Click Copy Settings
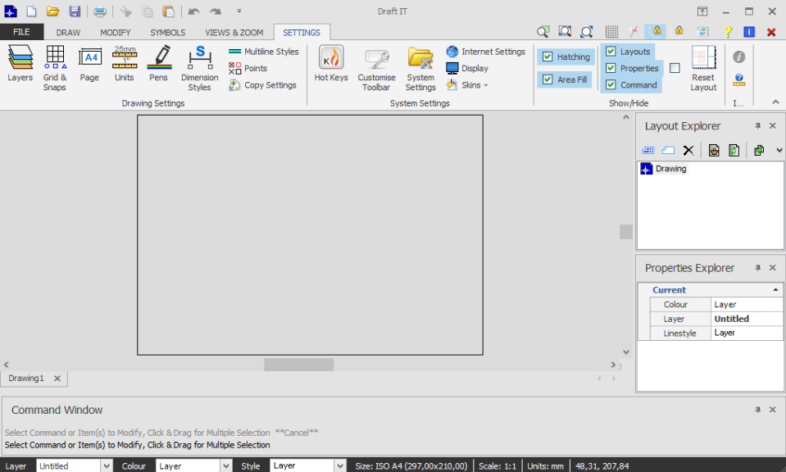The height and width of the screenshot is (472, 786). [262, 85]
